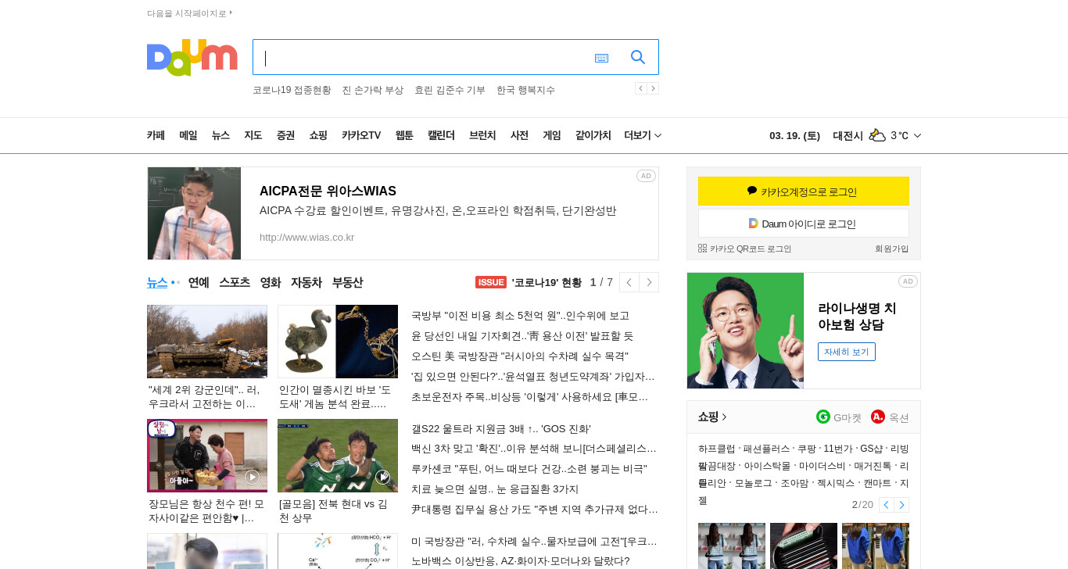Log in with 카카오계정 button
This screenshot has width=1068, height=569.
(x=804, y=191)
